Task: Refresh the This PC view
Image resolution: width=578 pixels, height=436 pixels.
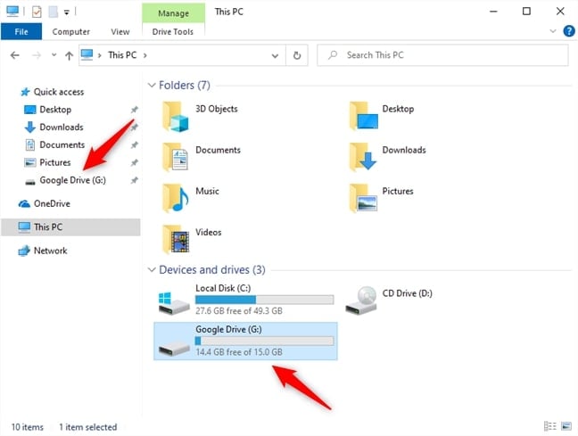Action: [x=297, y=55]
